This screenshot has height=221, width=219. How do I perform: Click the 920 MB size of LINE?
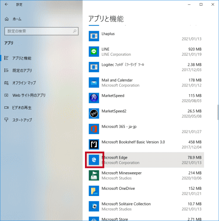pyautogui.click(x=195, y=49)
